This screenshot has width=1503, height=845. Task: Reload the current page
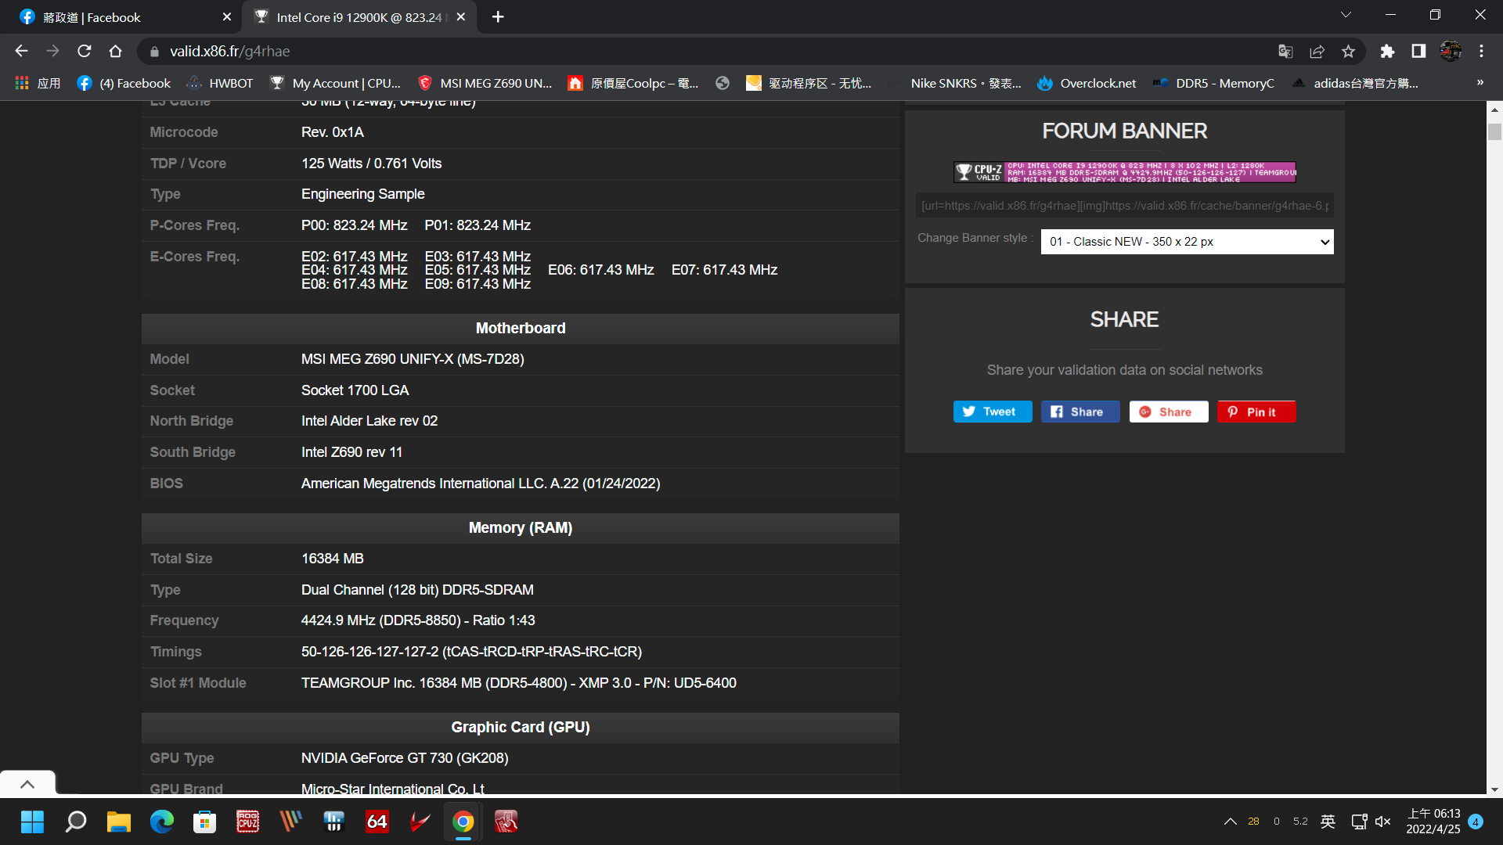coord(84,51)
